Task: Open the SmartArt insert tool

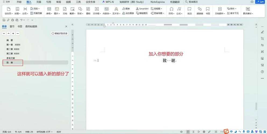Action: tap(142, 9)
